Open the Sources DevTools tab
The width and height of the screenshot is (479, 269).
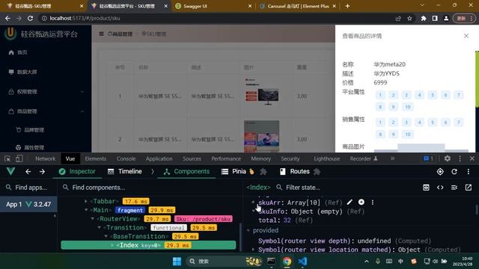pyautogui.click(x=192, y=158)
